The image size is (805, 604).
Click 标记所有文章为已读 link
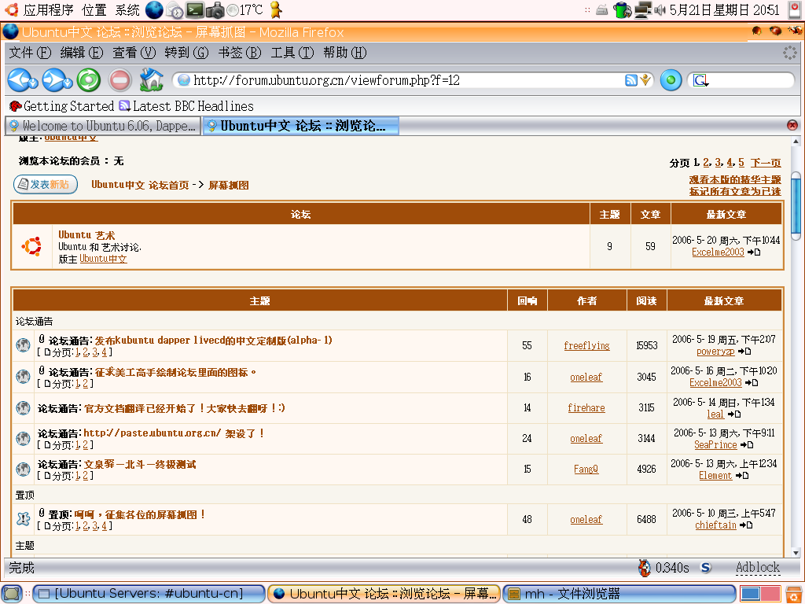[x=735, y=192]
